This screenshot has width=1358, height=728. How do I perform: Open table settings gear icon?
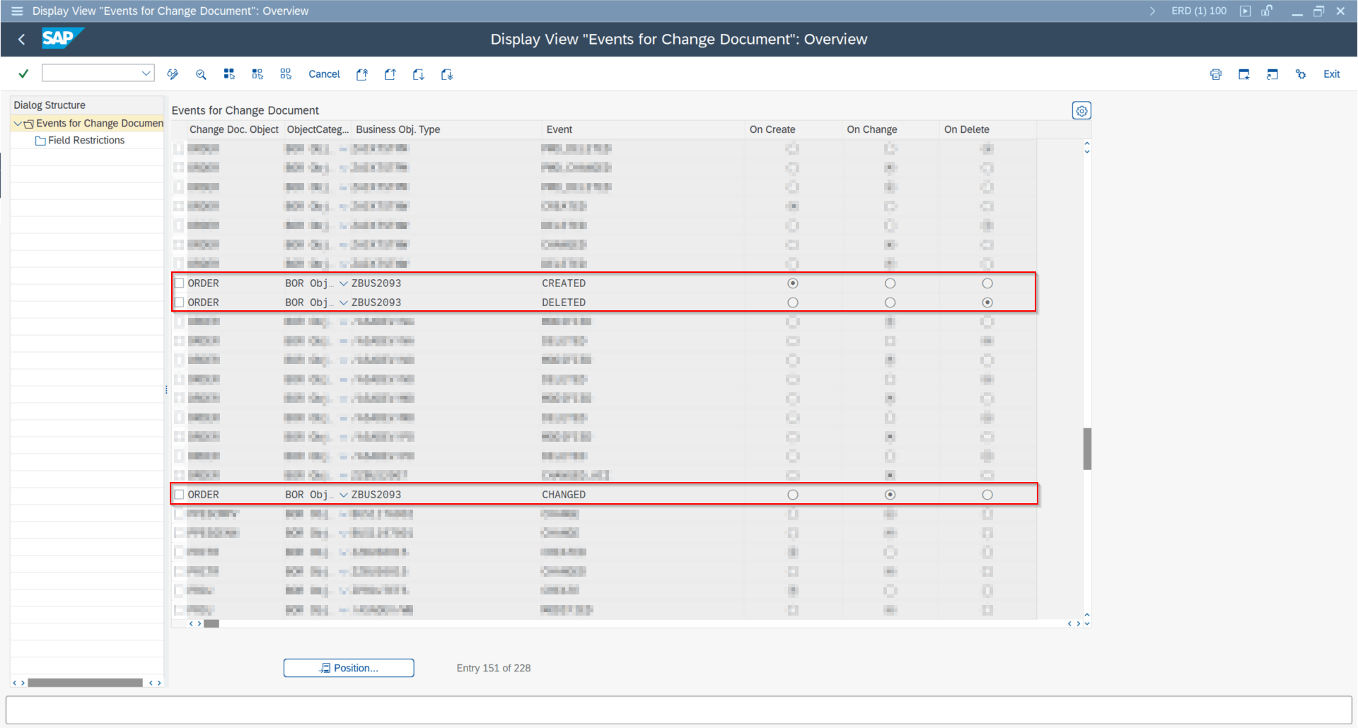click(x=1081, y=111)
